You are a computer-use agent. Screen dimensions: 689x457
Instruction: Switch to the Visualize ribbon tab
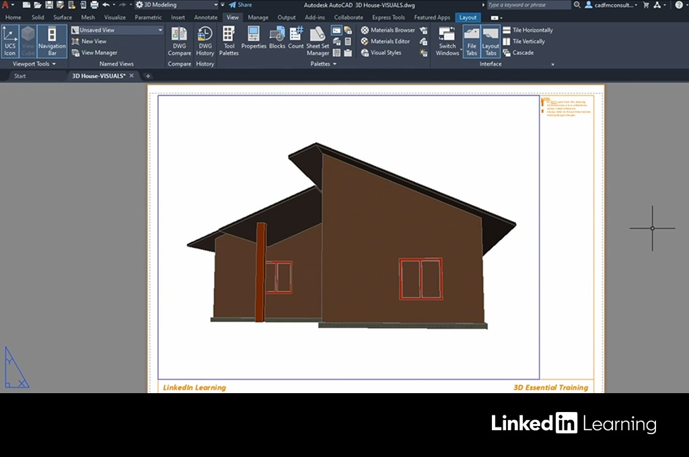pos(114,17)
